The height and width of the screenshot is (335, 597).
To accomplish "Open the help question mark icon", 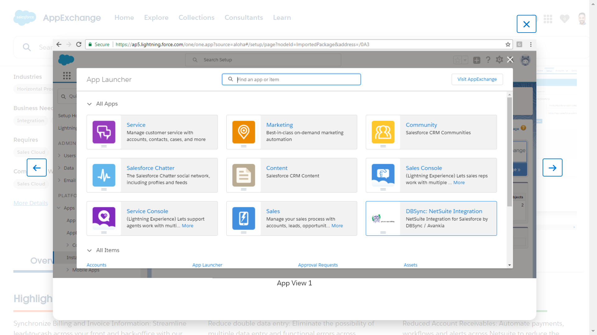I will tap(488, 60).
